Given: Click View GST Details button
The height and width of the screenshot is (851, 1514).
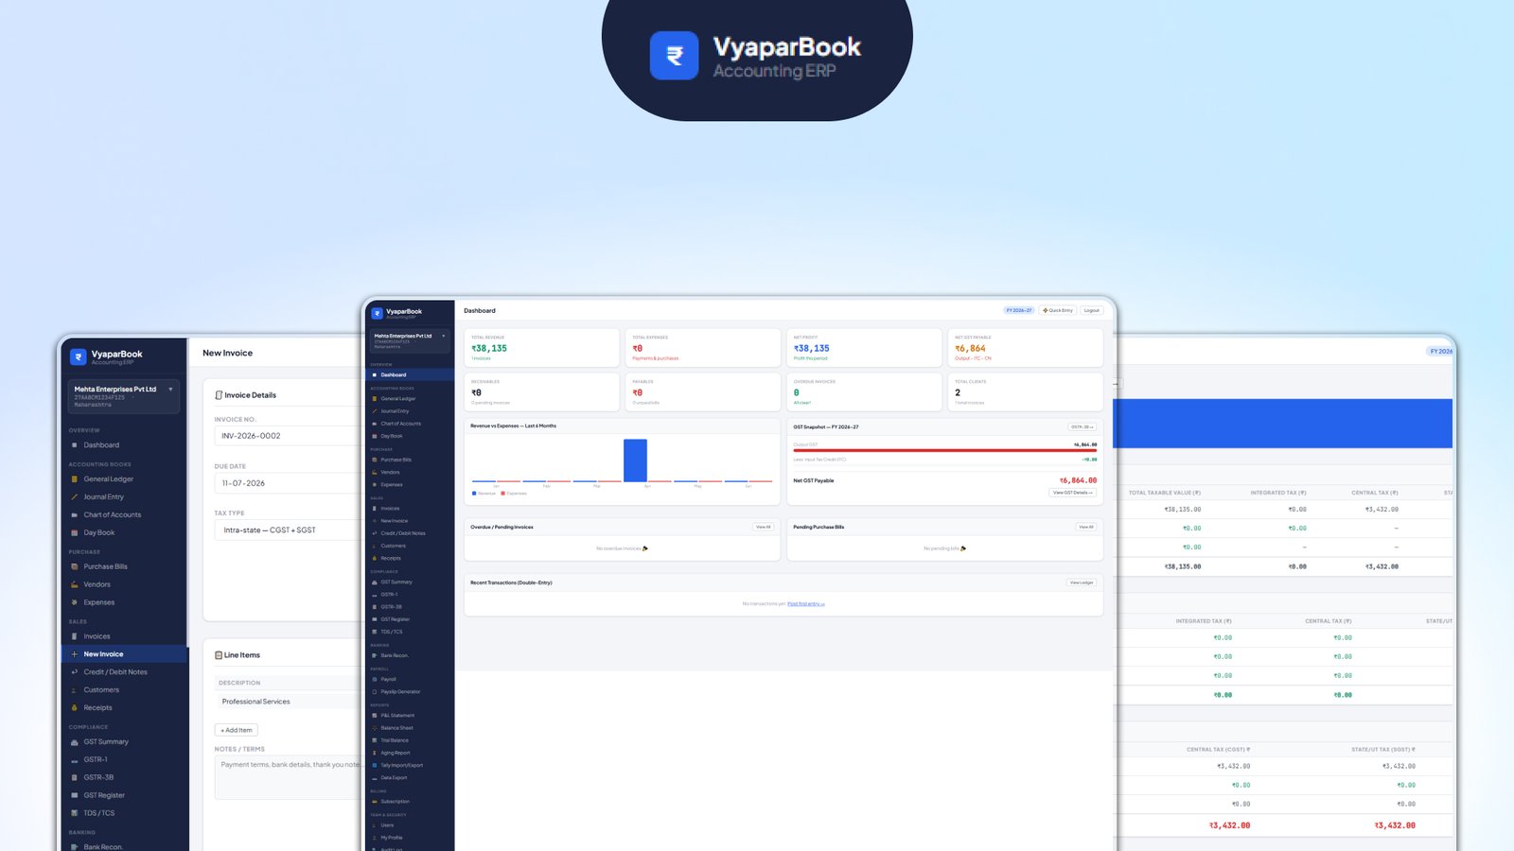Looking at the screenshot, I should pyautogui.click(x=1073, y=493).
